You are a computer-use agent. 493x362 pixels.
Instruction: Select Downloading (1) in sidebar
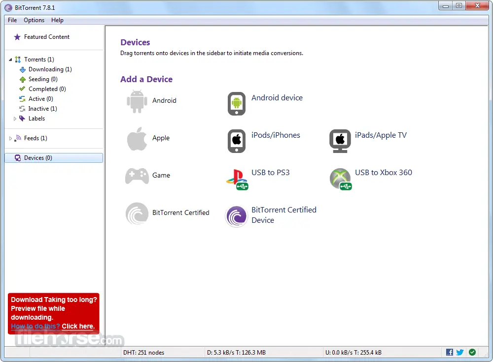(x=50, y=69)
